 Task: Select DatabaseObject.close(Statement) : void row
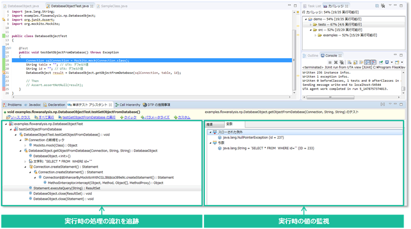pos(63,199)
